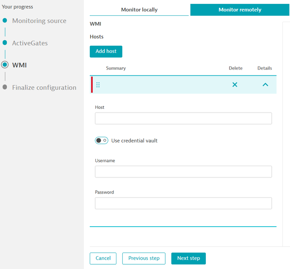The height and width of the screenshot is (269, 290).
Task: Click the Finalize configuration grey dot
Action: pyautogui.click(x=5, y=87)
